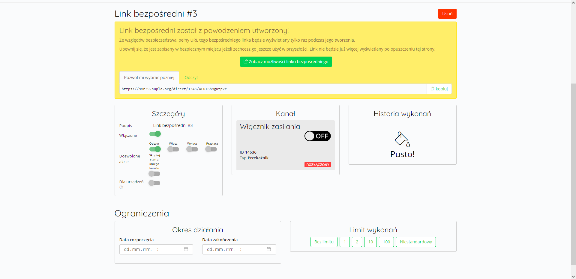Switch to the Odczyt tab
Screen dimensions: 576x279
click(191, 78)
